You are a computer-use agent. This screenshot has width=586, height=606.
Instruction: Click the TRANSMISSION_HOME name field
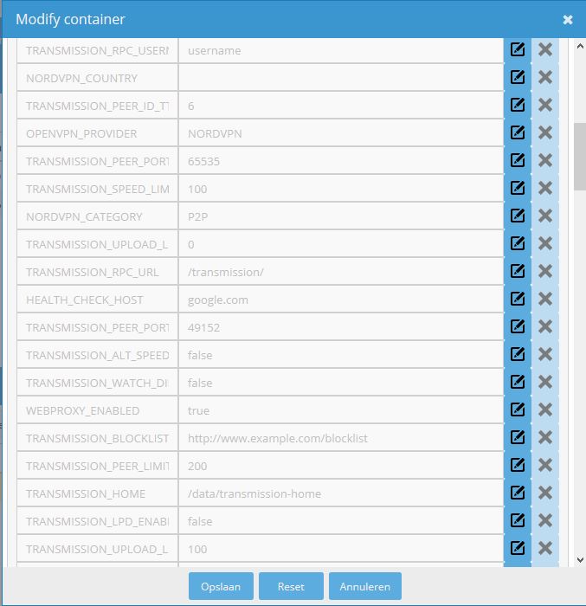(98, 494)
